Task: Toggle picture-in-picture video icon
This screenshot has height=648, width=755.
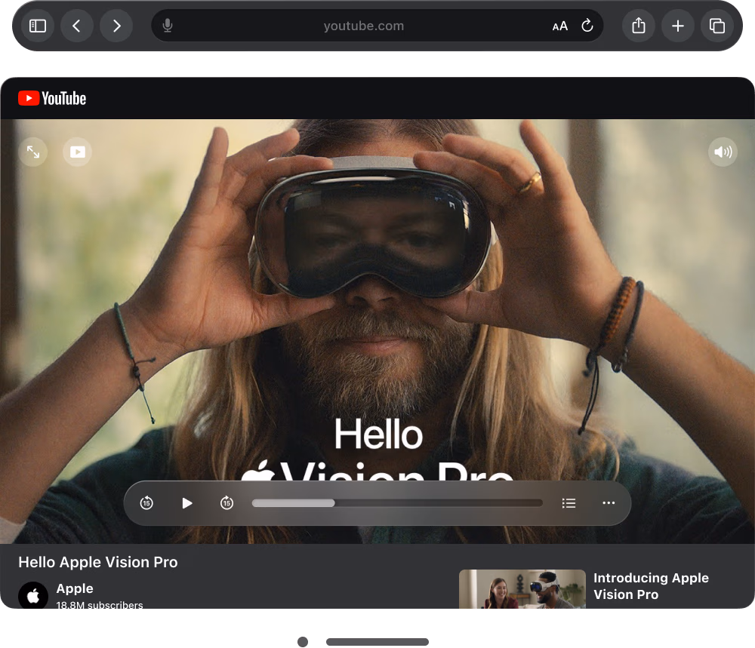Action: [78, 152]
